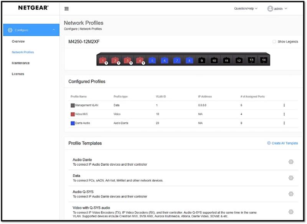This screenshot has width=307, height=224.
Task: Click the M4250-12M2XF model title
Action: click(x=84, y=42)
